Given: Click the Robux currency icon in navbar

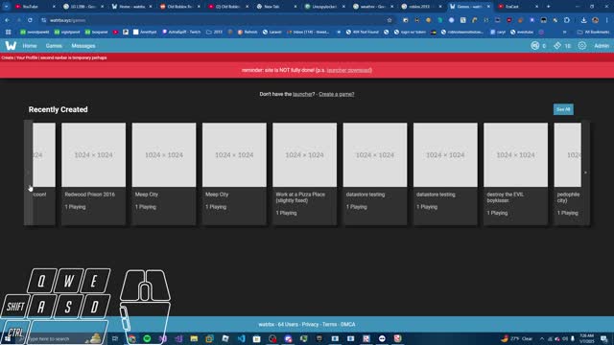Looking at the screenshot, I should (535, 46).
